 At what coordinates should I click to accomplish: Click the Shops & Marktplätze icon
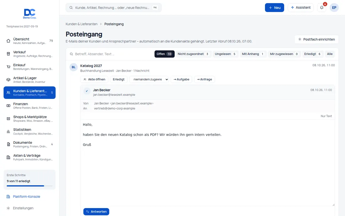[x=8, y=119]
